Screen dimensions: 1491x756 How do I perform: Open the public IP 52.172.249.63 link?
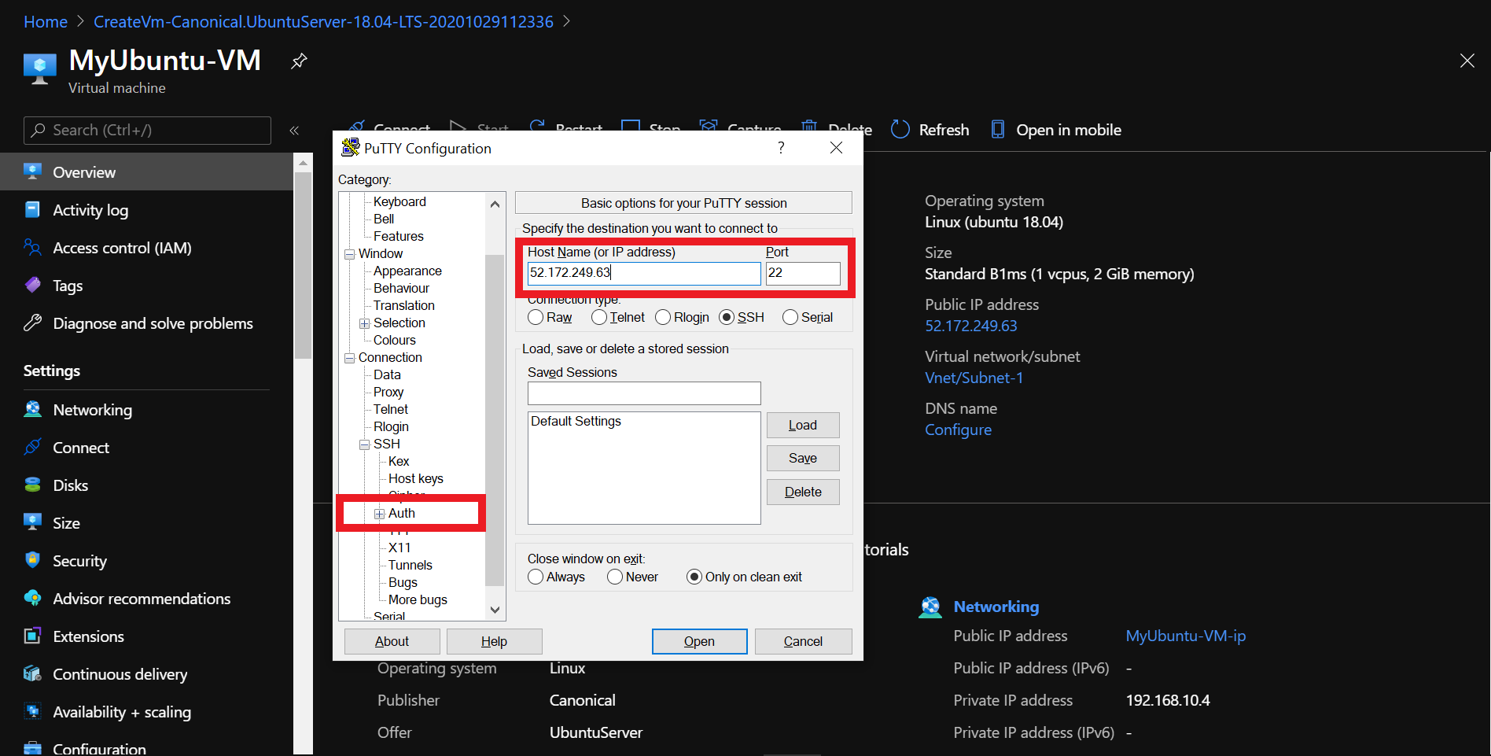(x=971, y=326)
